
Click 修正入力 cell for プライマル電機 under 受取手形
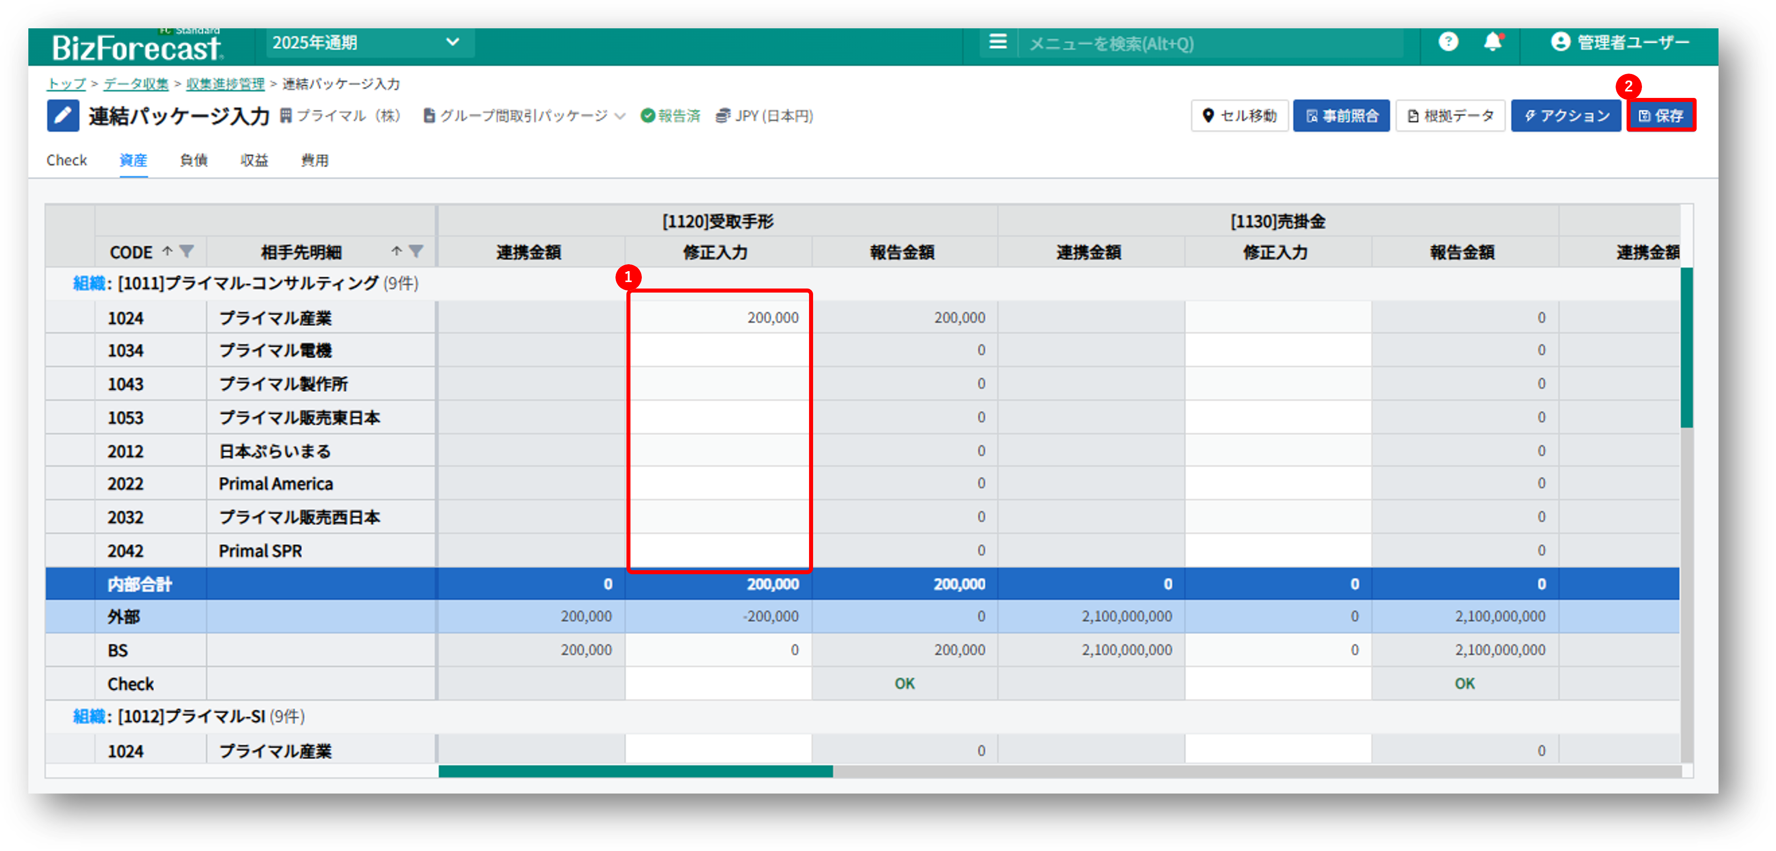click(718, 350)
